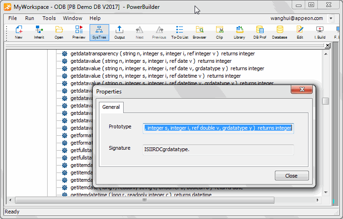
Task: Toggle the SysTree panel button
Action: pos(99,32)
